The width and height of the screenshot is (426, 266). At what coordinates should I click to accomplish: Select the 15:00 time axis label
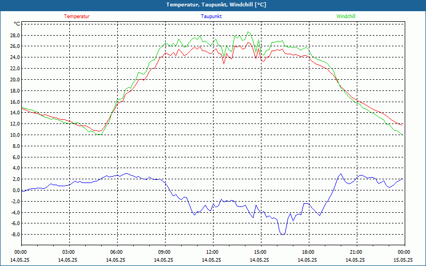pyautogui.click(x=260, y=252)
